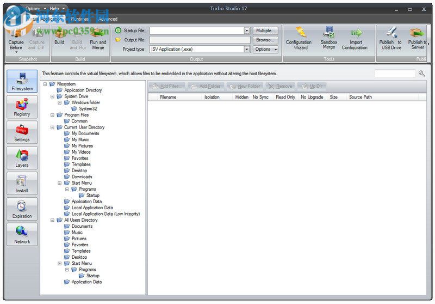
Task: Switch to the Advanced ribbon tab
Action: 108,19
